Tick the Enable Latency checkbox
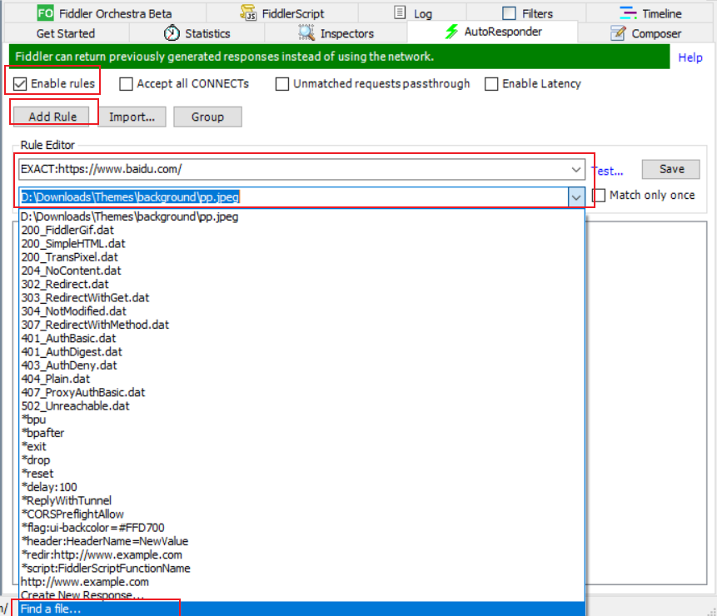 (491, 84)
